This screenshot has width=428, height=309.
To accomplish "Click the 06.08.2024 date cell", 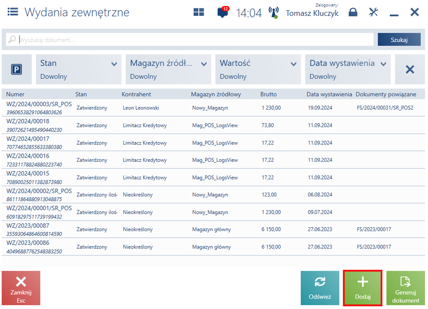I will click(x=320, y=195).
